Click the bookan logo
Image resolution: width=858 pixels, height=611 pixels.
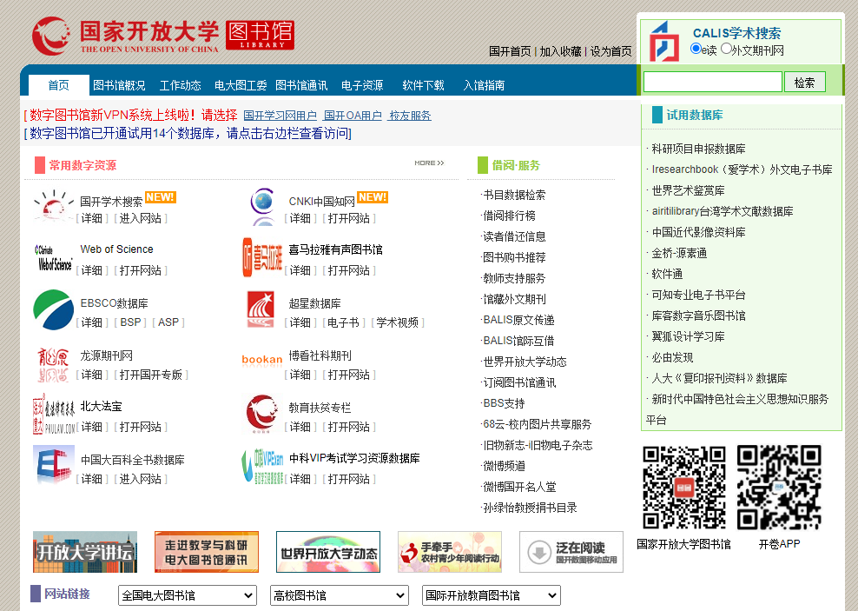click(x=262, y=360)
